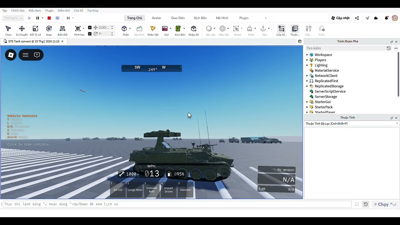This screenshot has height=225, width=400.
Task: Select the Impact Drone hotbar slot
Action: 168,189
